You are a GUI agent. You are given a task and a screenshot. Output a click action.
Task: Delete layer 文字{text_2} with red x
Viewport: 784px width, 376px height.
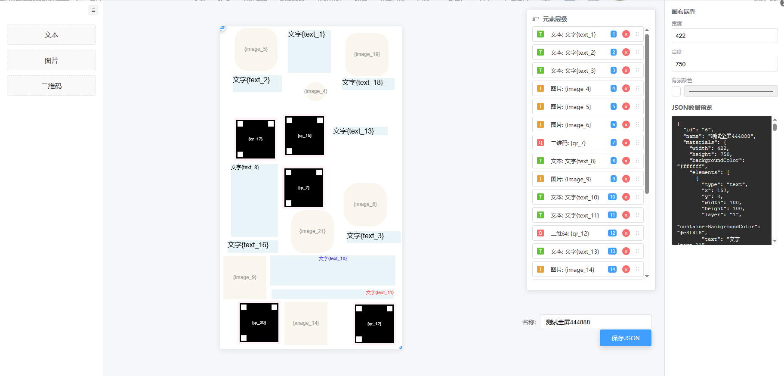(626, 53)
